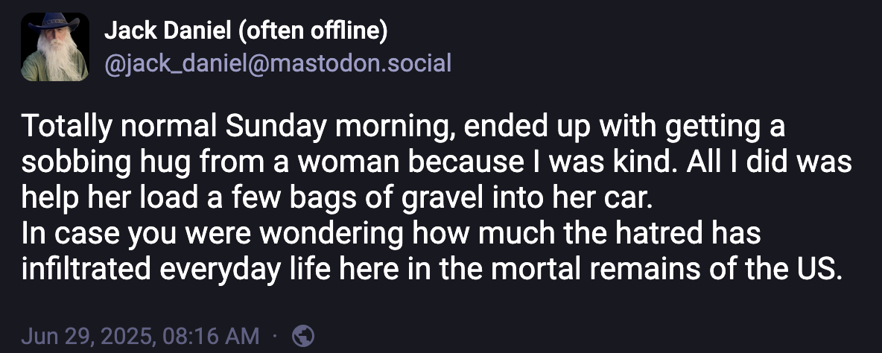Click the "mastodon.social" part of handle

358,63
